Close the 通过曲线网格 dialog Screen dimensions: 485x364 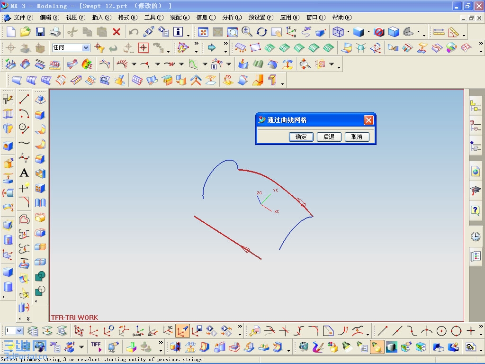pos(368,120)
